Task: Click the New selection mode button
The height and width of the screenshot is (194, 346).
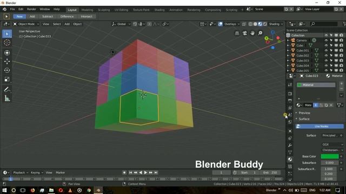Action: 19,17
